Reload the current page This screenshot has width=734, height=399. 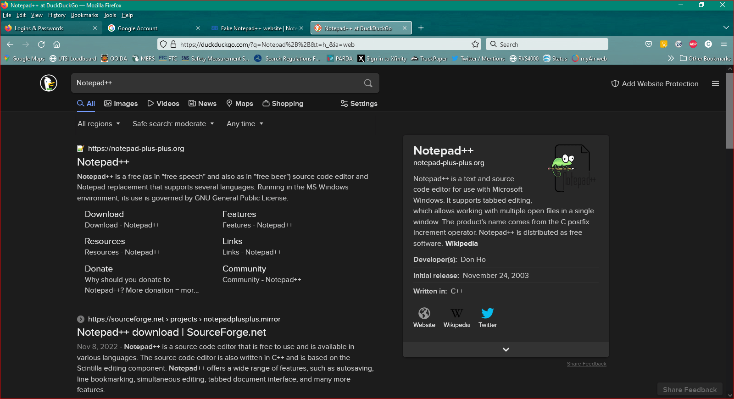(x=41, y=44)
